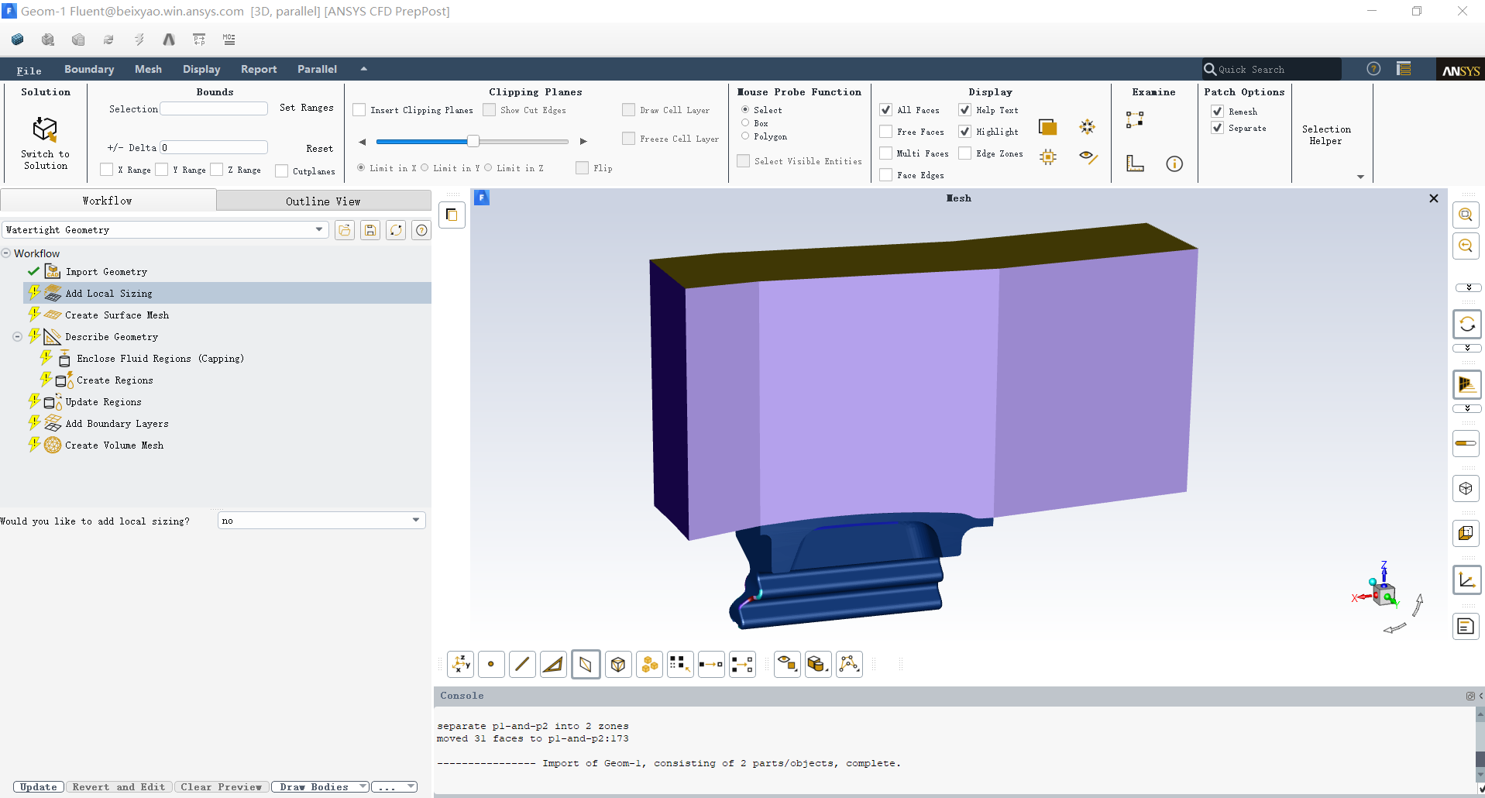
Task: Uncheck the All Faces display checkbox
Action: [x=886, y=110]
